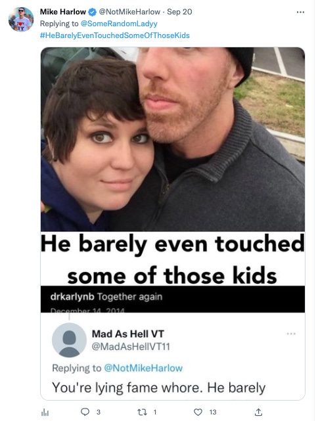Image resolution: width=316 pixels, height=421 pixels.
Task: Open the share upload icon
Action: [258, 412]
